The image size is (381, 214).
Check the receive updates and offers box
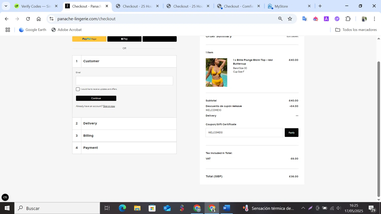click(78, 89)
